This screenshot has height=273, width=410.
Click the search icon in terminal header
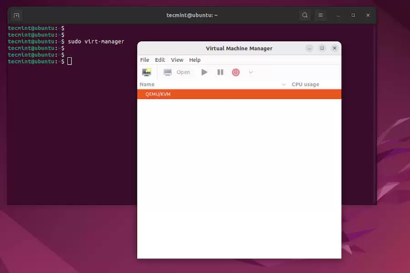(305, 15)
